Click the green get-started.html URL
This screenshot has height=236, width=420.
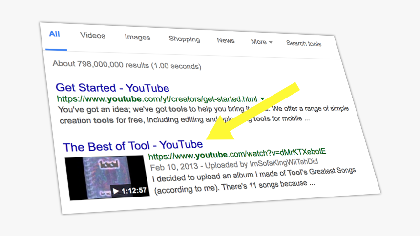pyautogui.click(x=157, y=99)
